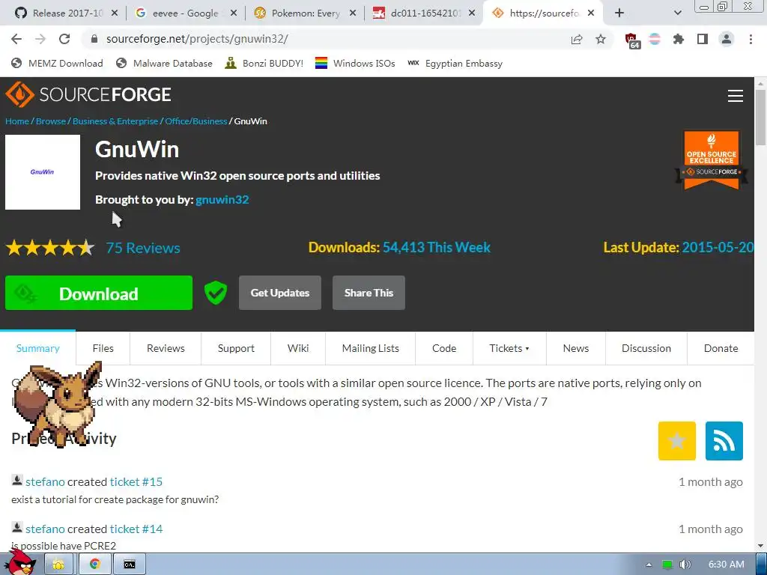Open a new browser tab
Image resolution: width=767 pixels, height=575 pixels.
tap(619, 13)
